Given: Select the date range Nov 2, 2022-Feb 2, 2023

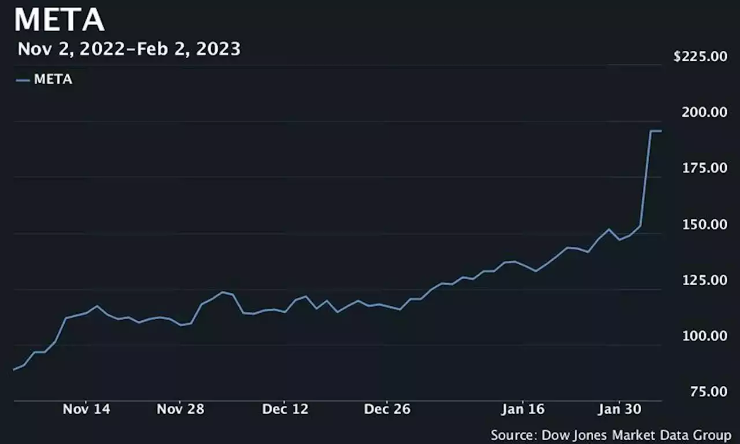Looking at the screenshot, I should (x=129, y=49).
